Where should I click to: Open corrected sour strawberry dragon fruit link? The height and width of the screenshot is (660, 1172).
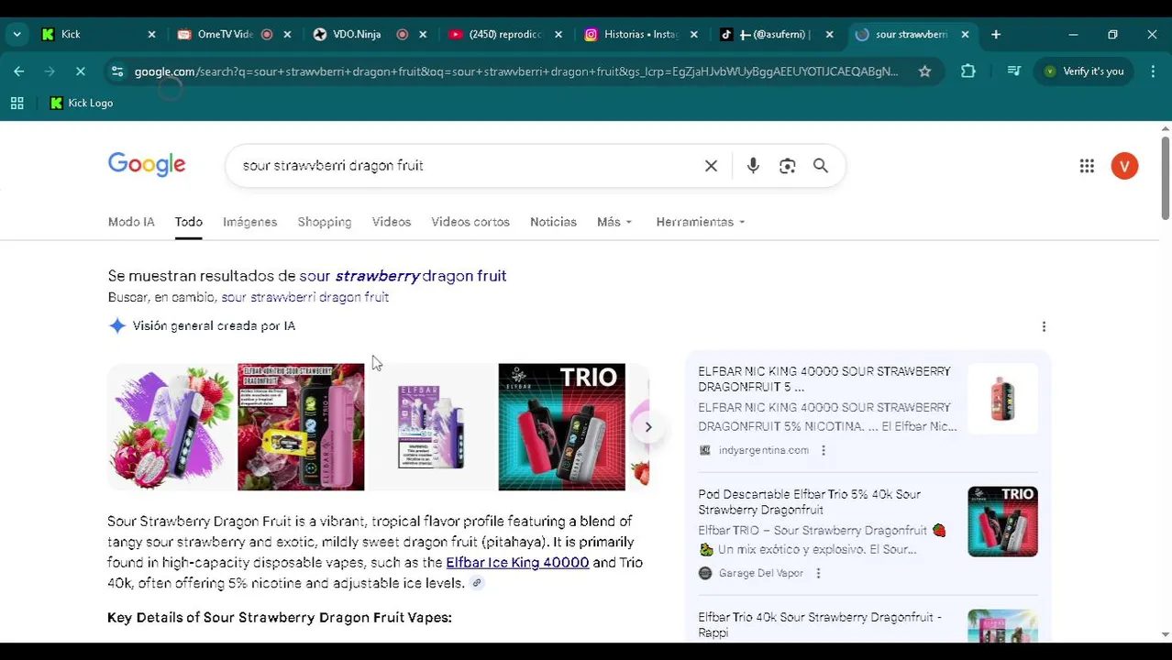point(403,276)
